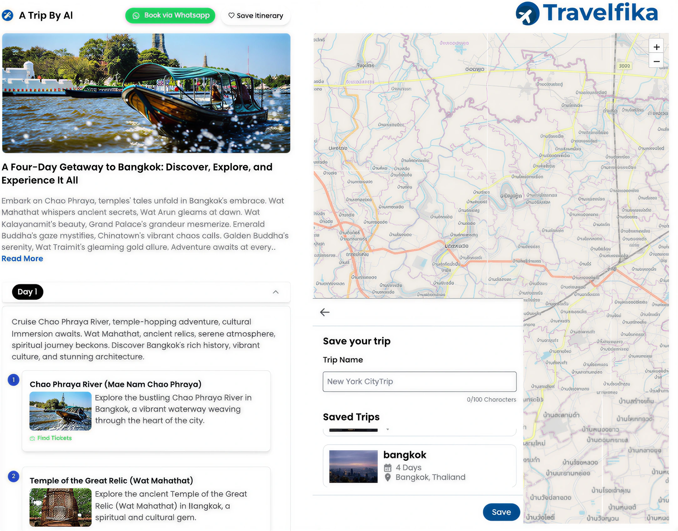Click the heart icon beside Save Itinerary
The width and height of the screenshot is (678, 531).
click(x=231, y=15)
